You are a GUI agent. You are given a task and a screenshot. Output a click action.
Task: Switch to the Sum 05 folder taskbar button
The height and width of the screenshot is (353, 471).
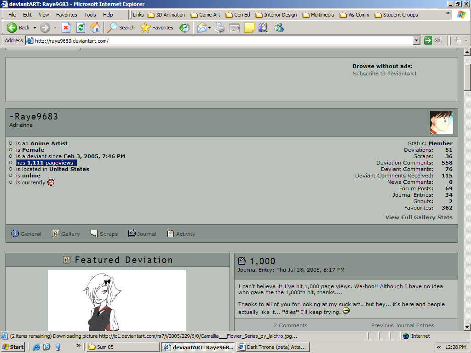tap(123, 347)
